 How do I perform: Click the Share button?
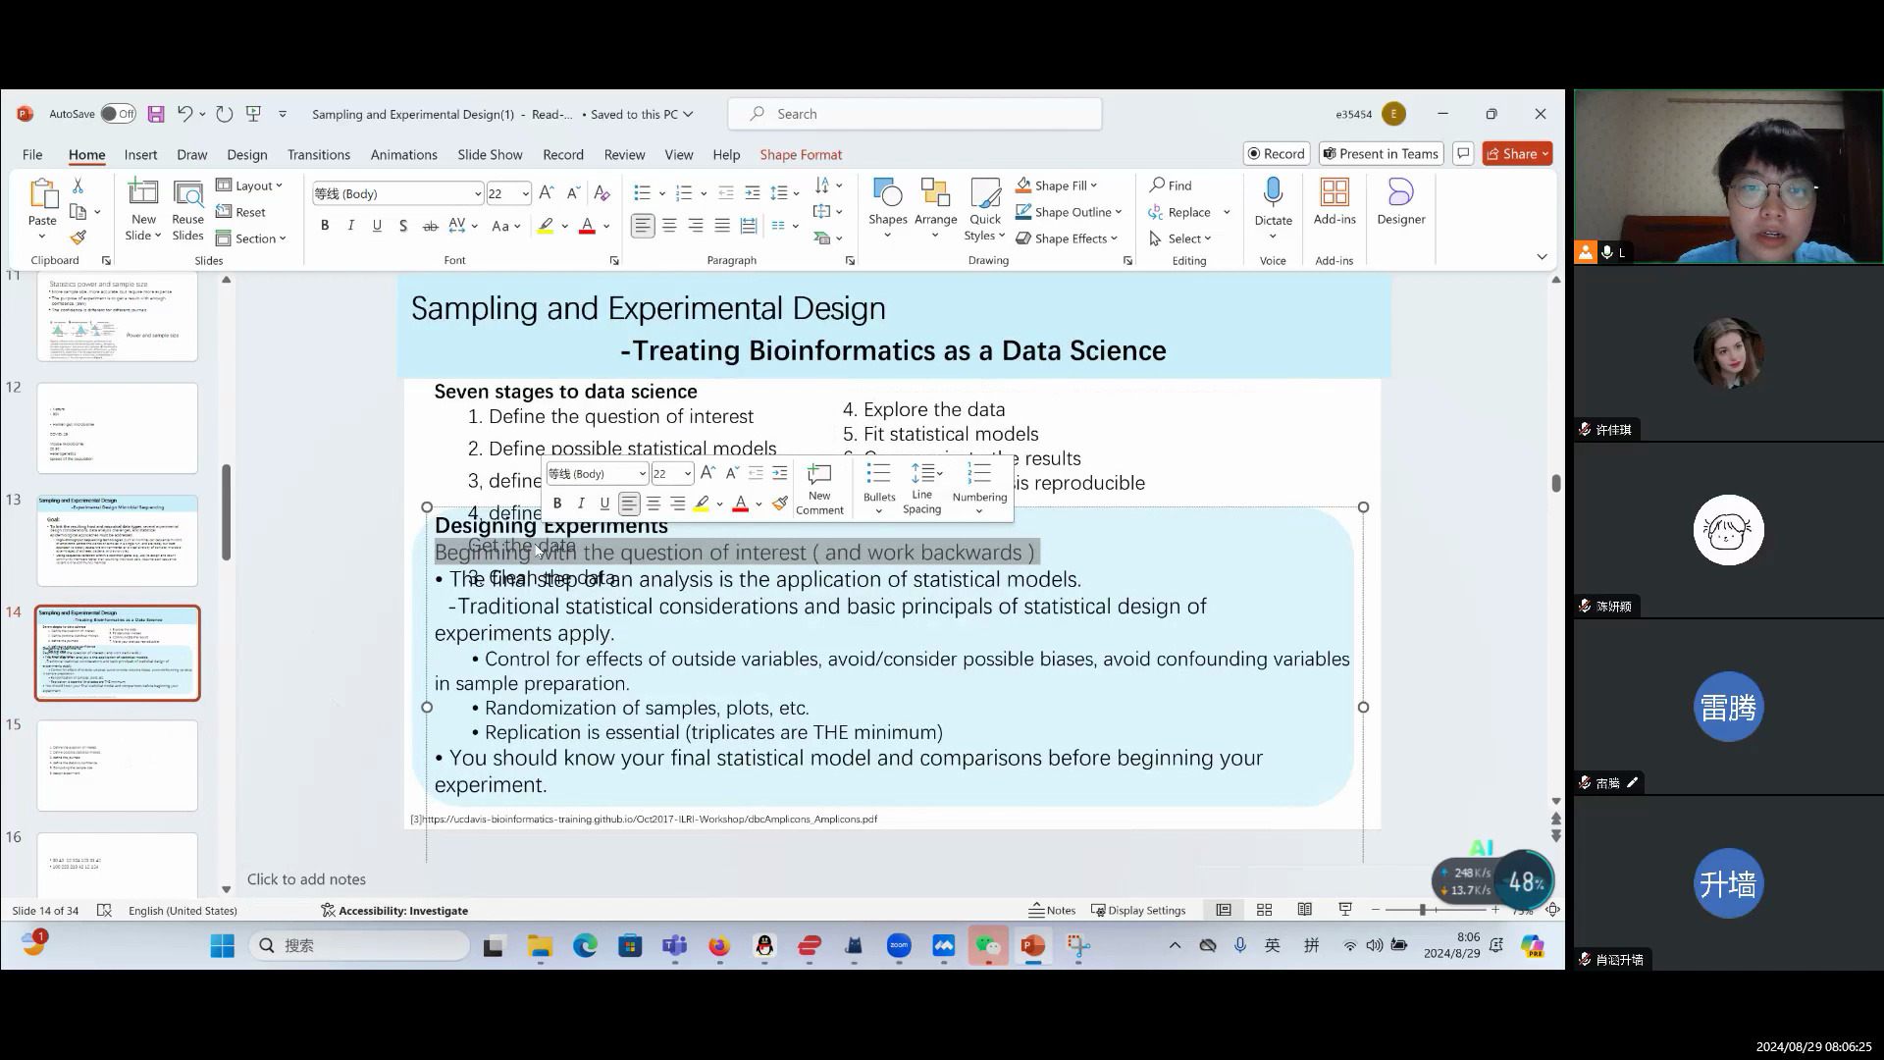click(x=1517, y=153)
